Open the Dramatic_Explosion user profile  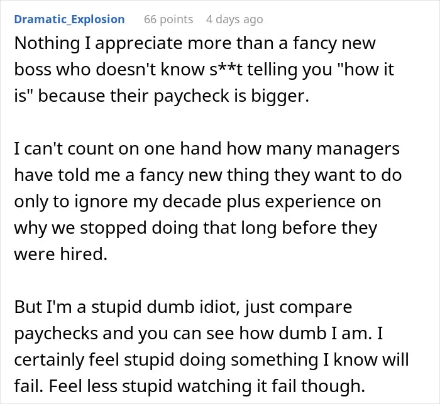coord(69,19)
